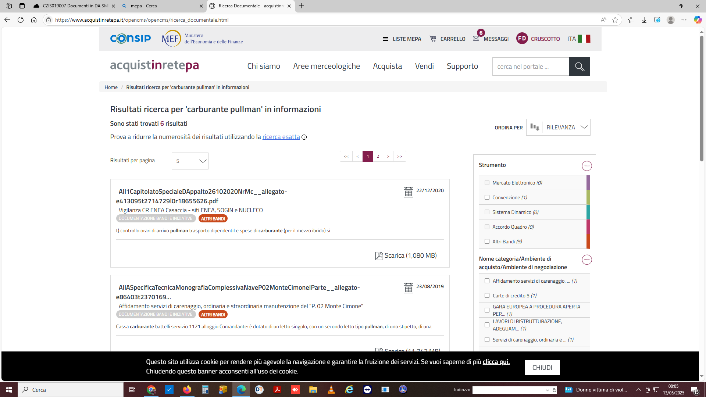Go to results page 2
Image resolution: width=706 pixels, height=397 pixels.
click(x=378, y=156)
